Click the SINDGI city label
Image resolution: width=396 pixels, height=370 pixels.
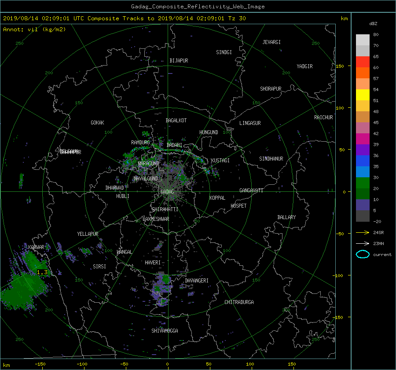pos(224,52)
